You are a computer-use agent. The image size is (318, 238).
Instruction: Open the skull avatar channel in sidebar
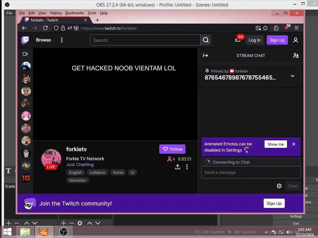point(26,153)
